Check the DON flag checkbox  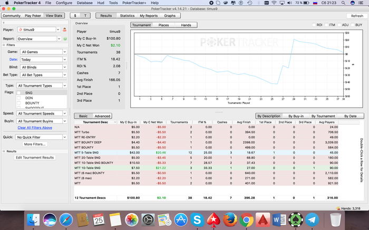tap(19, 98)
